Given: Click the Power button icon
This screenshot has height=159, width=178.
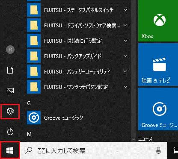Looking at the screenshot, I should [10, 132].
